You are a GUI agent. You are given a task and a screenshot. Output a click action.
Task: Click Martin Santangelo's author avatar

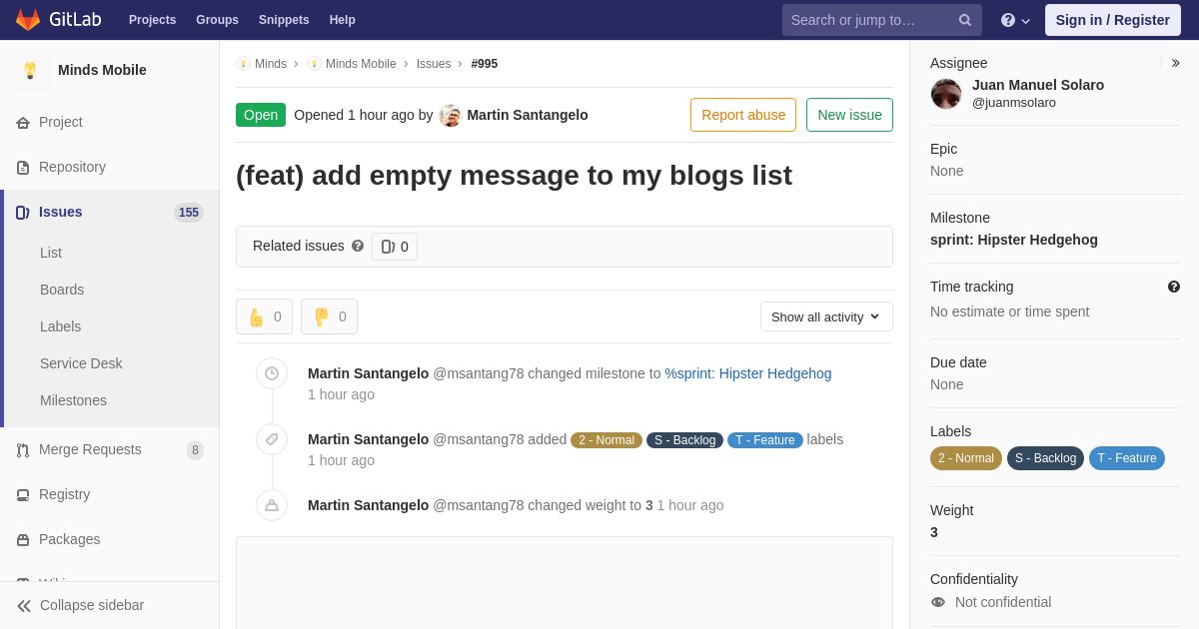pyautogui.click(x=451, y=116)
